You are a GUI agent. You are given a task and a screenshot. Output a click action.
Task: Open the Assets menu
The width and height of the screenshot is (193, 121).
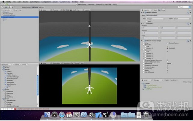[25, 2]
